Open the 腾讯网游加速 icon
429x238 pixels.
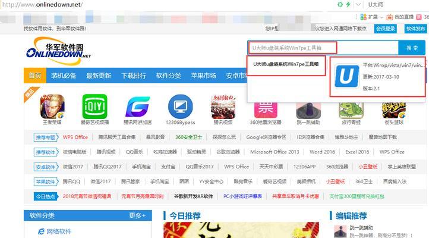[138, 107]
